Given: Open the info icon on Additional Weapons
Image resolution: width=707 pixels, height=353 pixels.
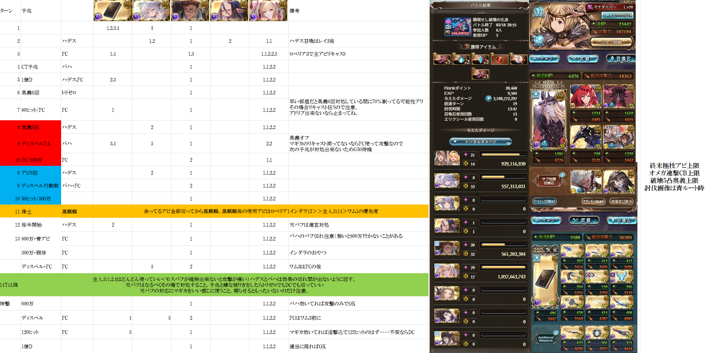Looking at the screenshot, I should tap(556, 333).
